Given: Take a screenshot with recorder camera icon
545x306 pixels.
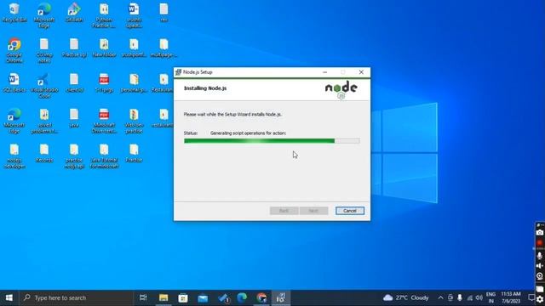Looking at the screenshot, I should tap(540, 232).
